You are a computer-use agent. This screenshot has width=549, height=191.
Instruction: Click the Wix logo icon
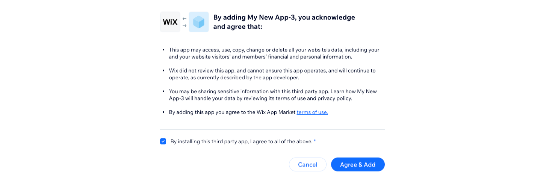[170, 22]
